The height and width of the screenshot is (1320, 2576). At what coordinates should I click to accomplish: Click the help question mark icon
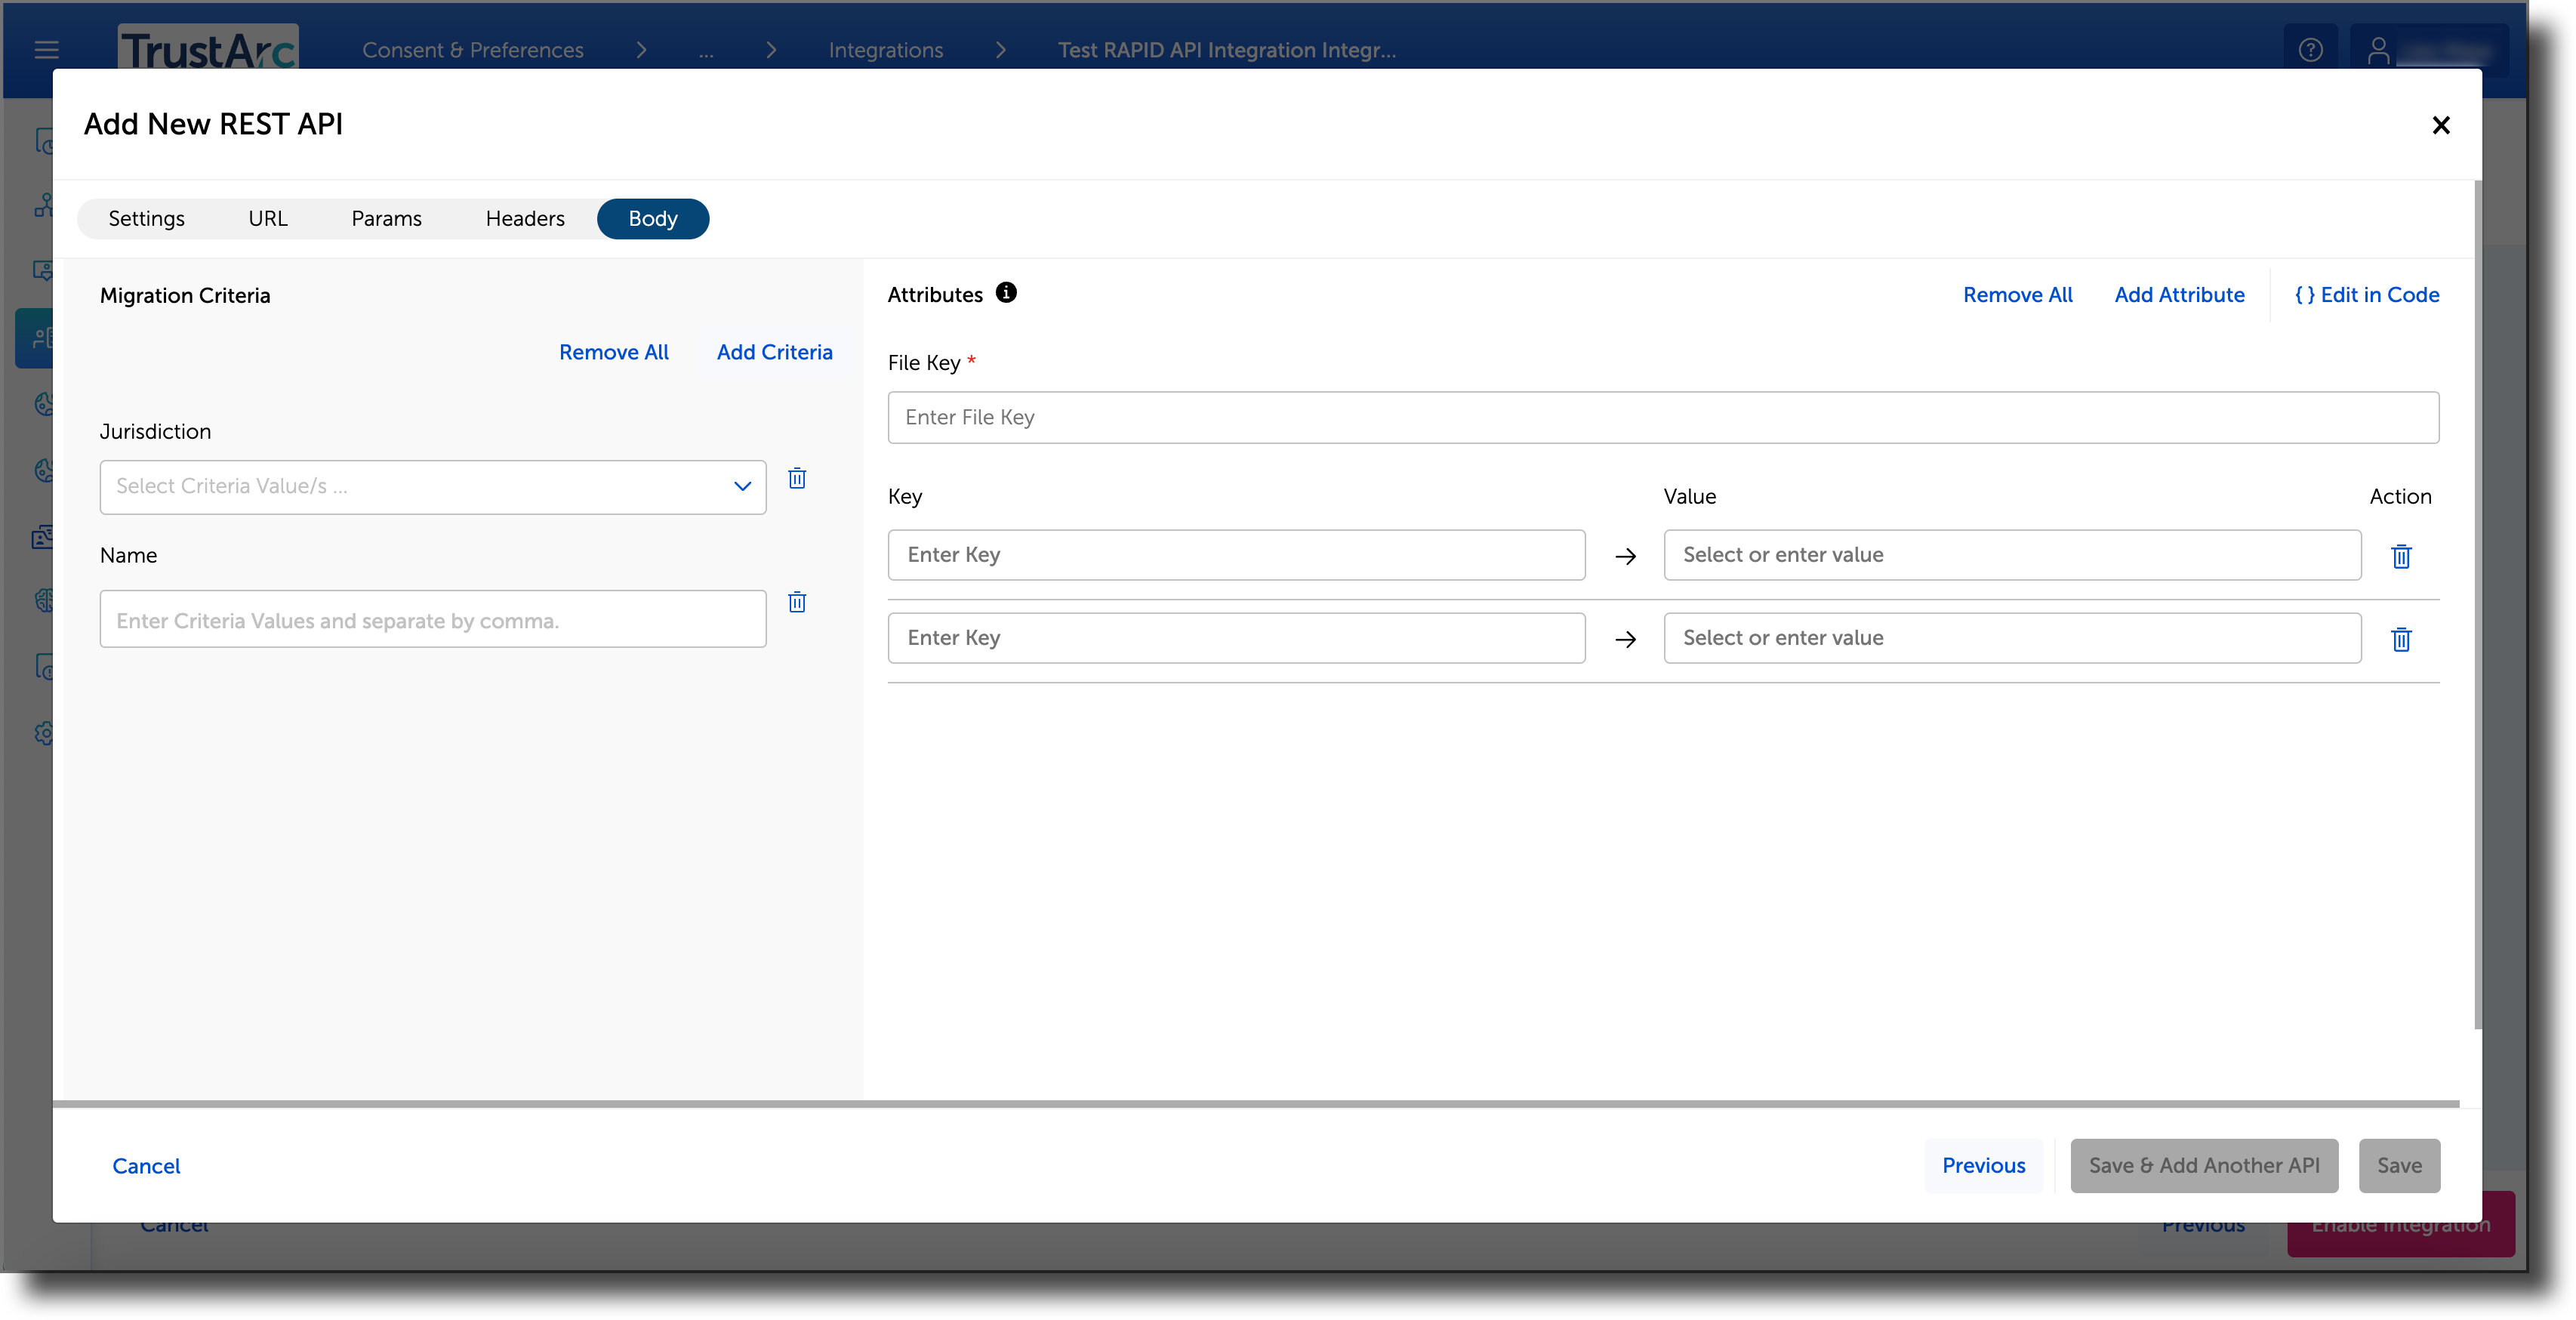tap(2311, 48)
